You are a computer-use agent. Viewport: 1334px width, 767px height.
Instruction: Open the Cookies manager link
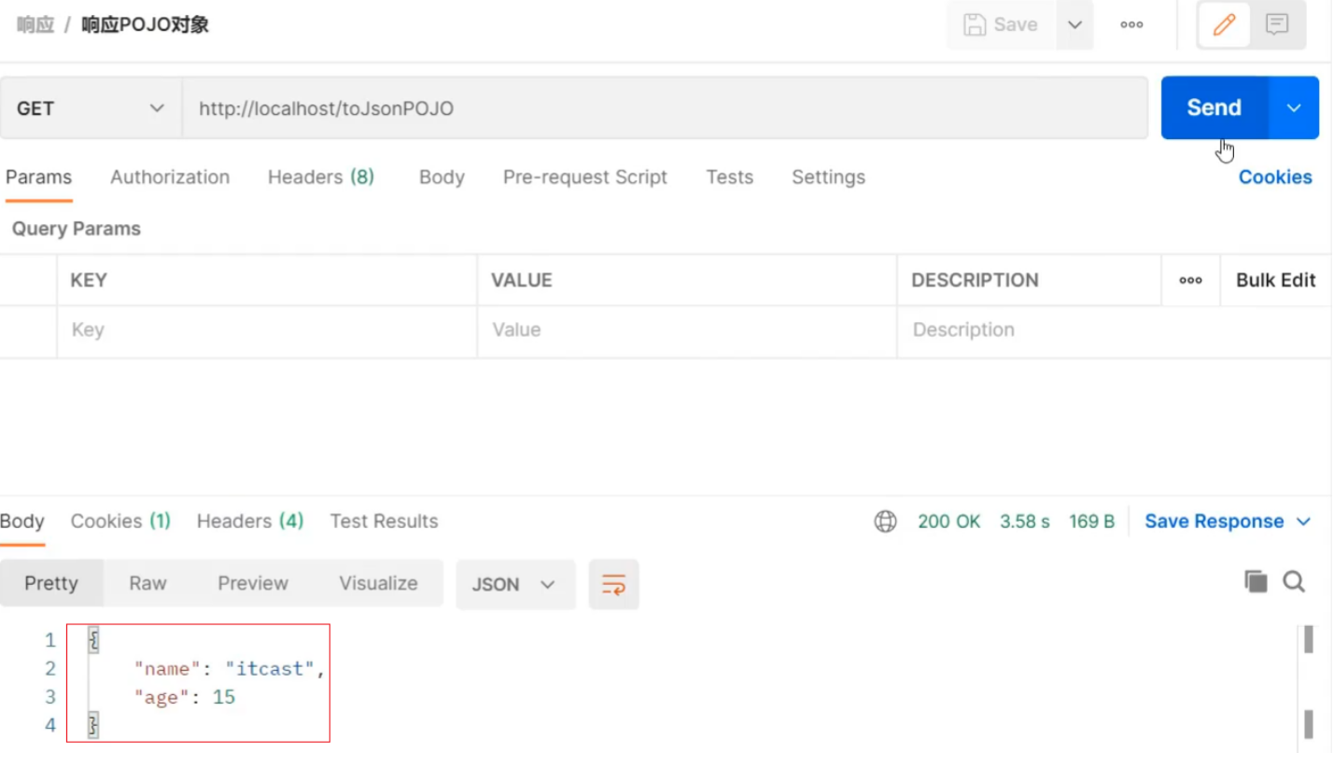[1275, 177]
